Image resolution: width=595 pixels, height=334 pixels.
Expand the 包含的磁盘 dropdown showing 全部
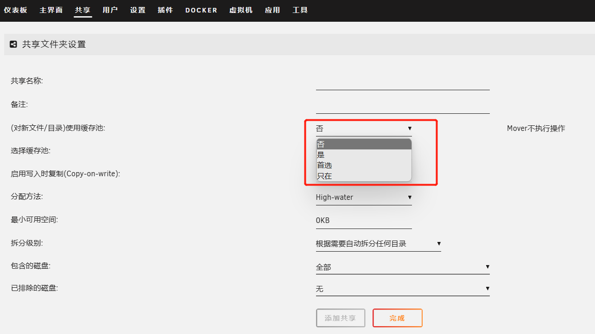coord(402,267)
